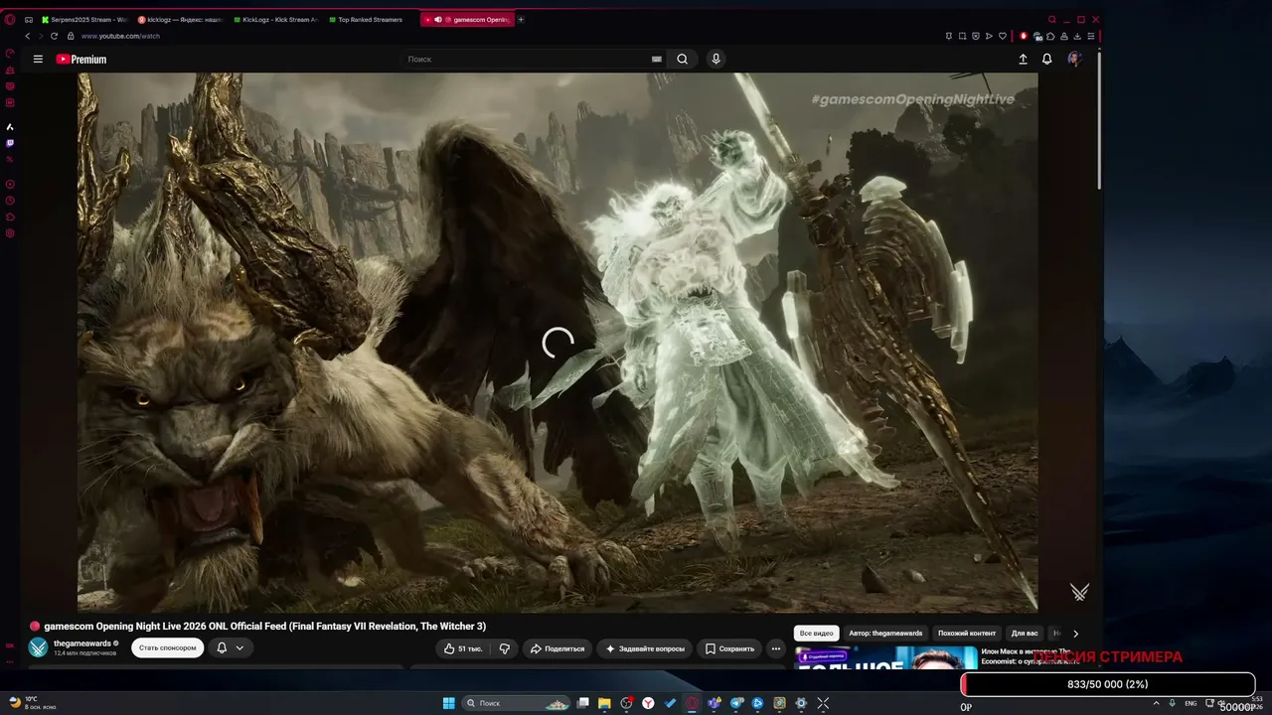Click the 12,4 млн подписчиков subscriber count
The width and height of the screenshot is (1272, 715).
point(85,653)
